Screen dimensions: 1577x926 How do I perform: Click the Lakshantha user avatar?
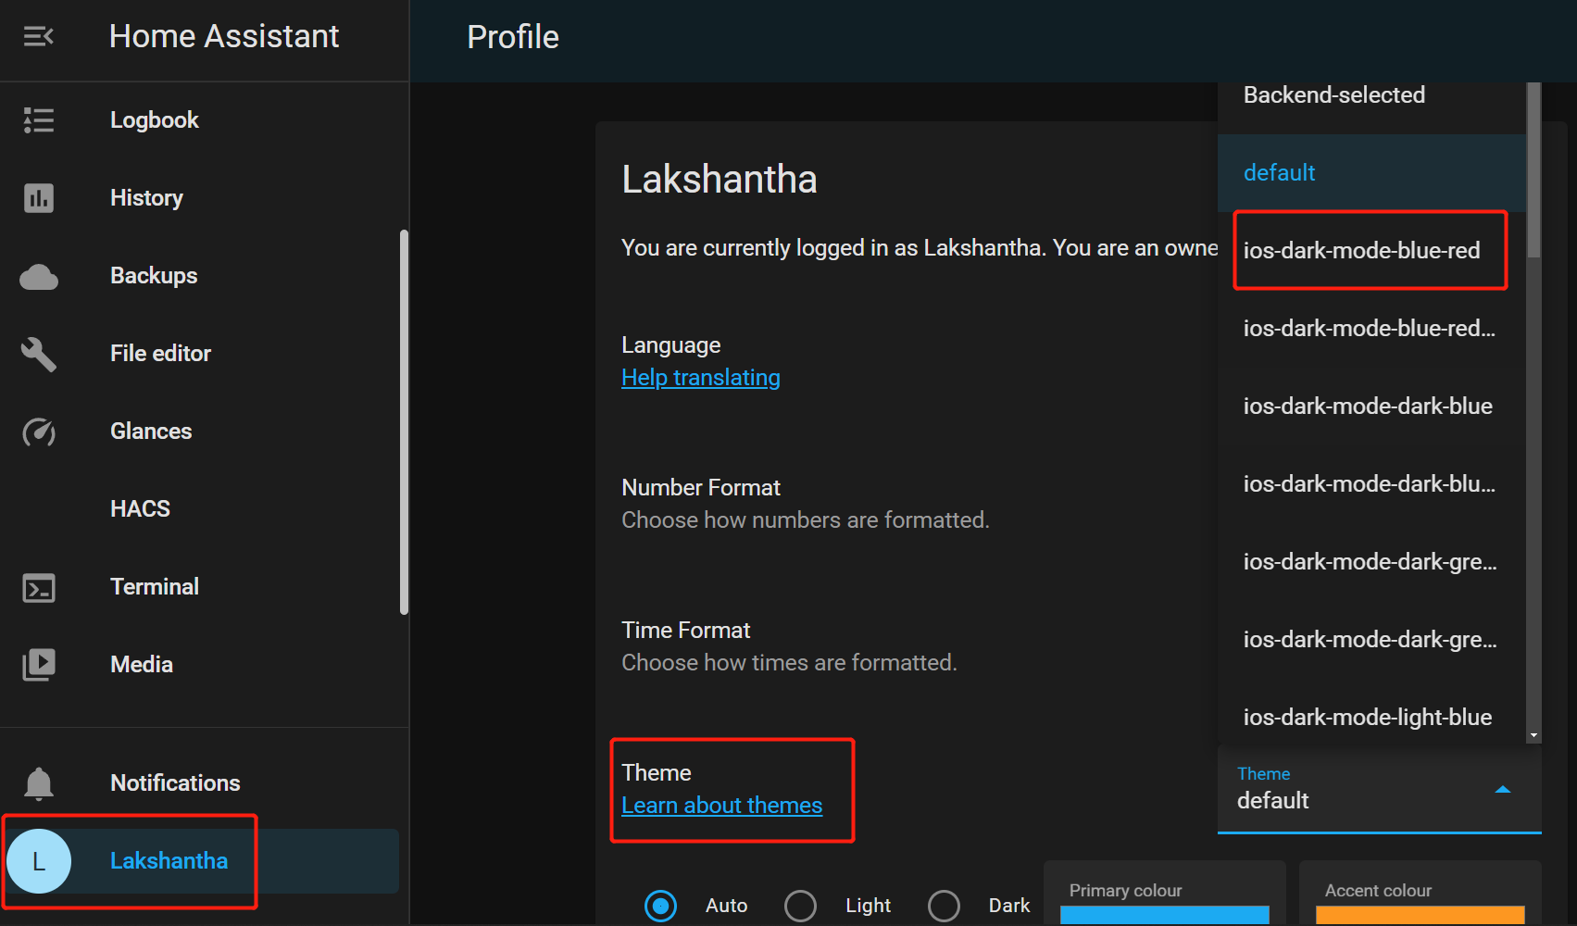tap(38, 861)
